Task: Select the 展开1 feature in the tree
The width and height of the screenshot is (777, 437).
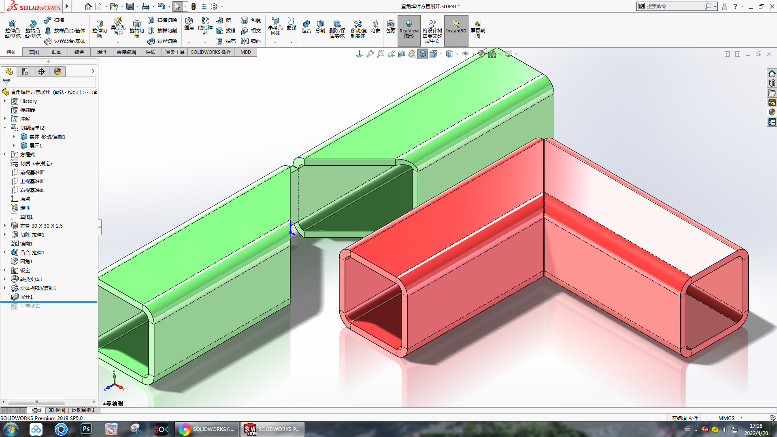Action: click(x=27, y=297)
